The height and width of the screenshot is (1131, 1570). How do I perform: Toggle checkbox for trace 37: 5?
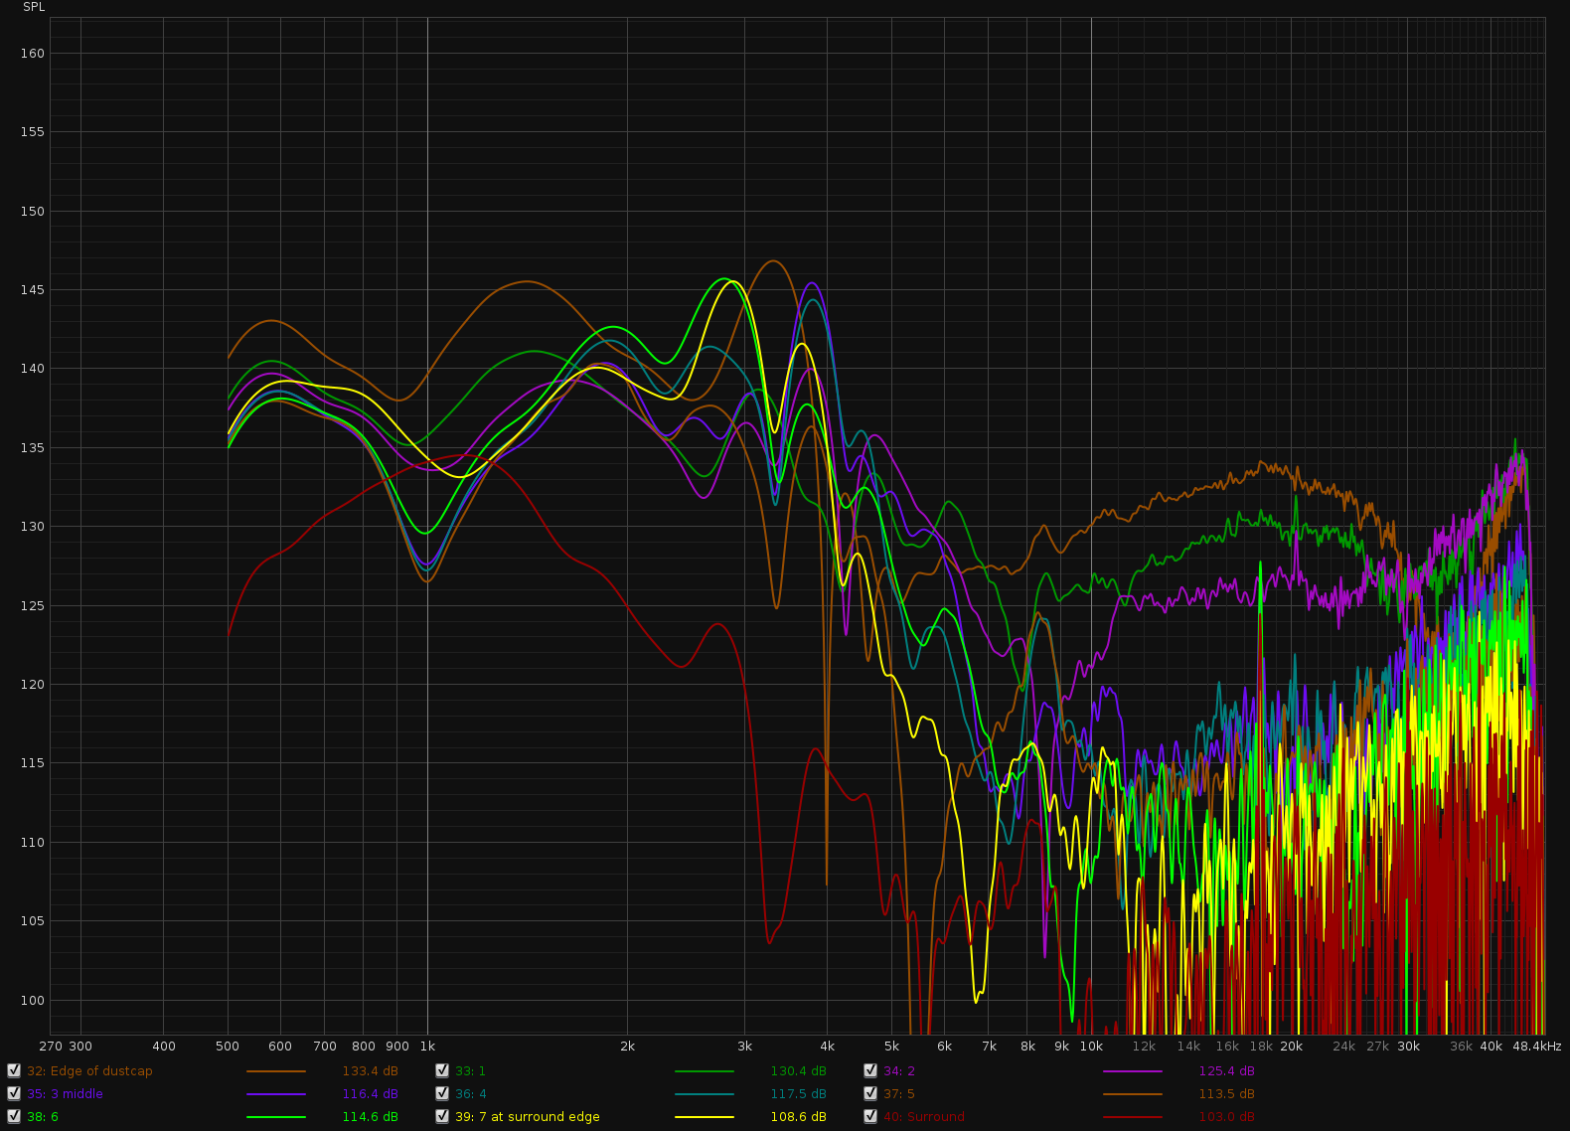coord(870,1093)
